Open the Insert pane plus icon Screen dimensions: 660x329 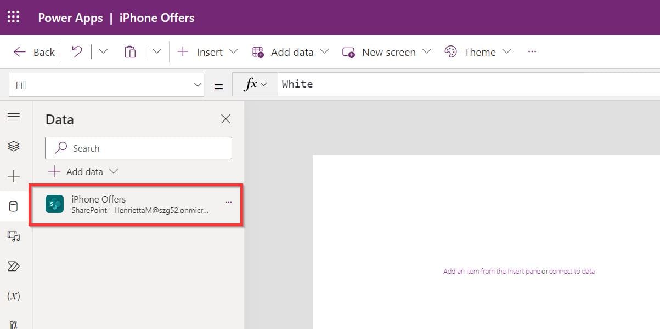(x=15, y=176)
